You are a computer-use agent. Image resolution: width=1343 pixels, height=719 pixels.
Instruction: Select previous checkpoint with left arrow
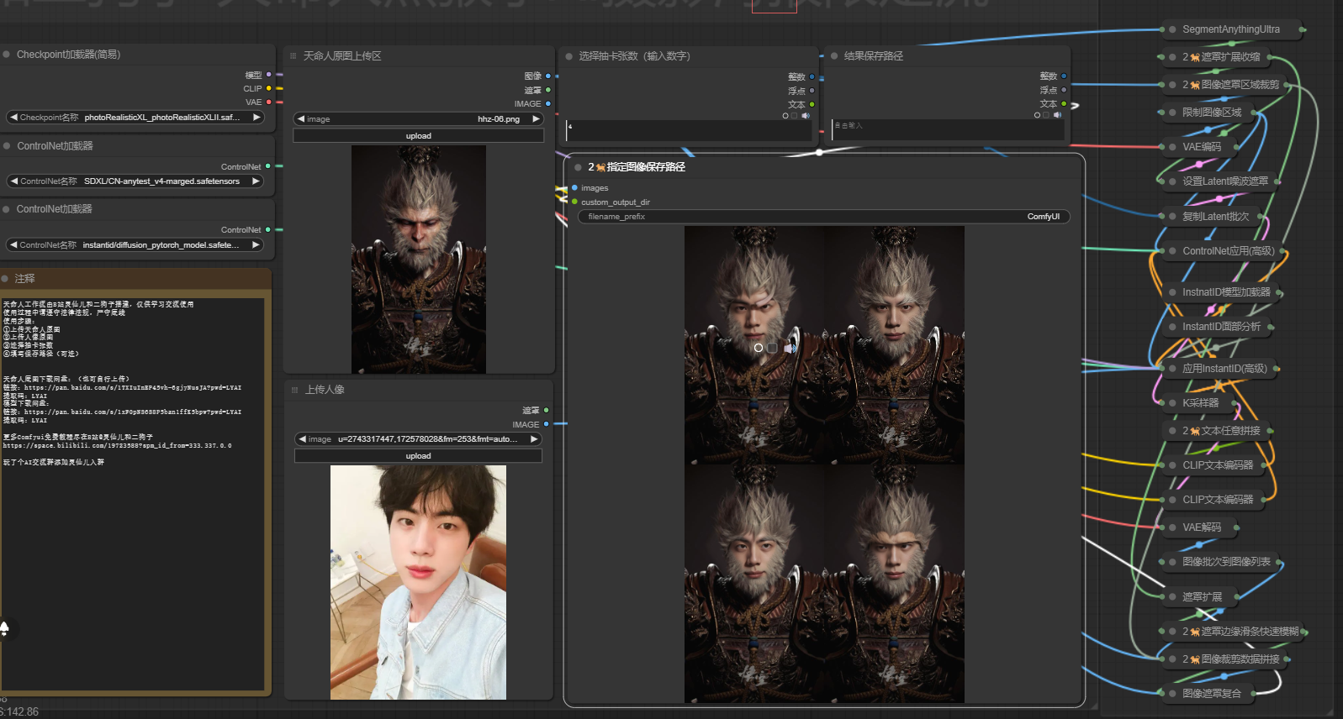(13, 118)
